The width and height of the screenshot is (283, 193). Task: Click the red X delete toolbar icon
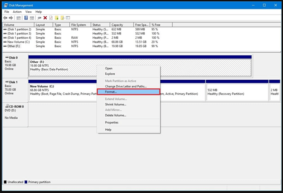(45, 18)
